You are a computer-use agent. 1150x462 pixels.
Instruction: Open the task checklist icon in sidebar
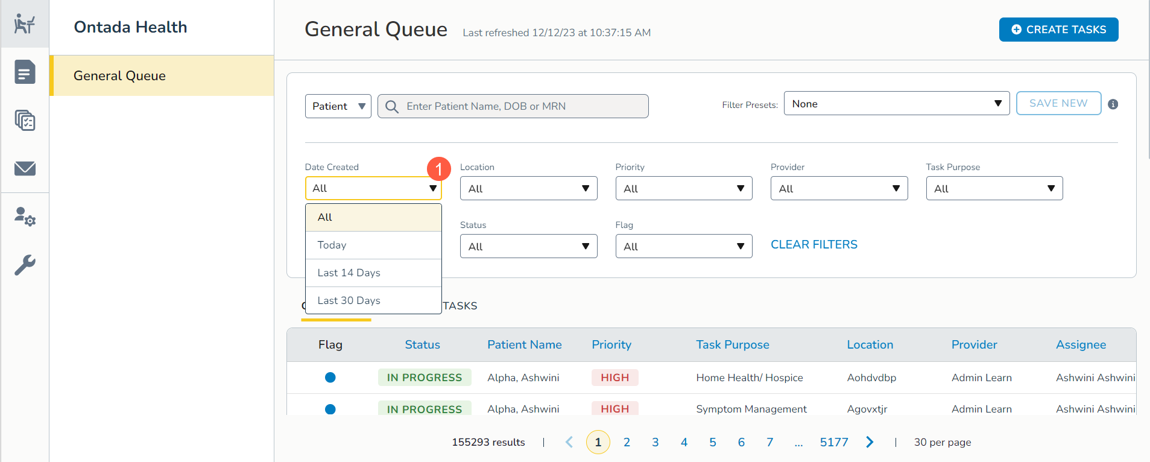[x=25, y=121]
